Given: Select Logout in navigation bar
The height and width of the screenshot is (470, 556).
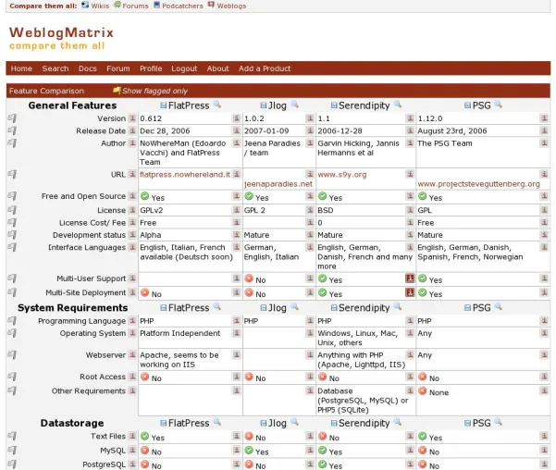Looking at the screenshot, I should point(184,68).
